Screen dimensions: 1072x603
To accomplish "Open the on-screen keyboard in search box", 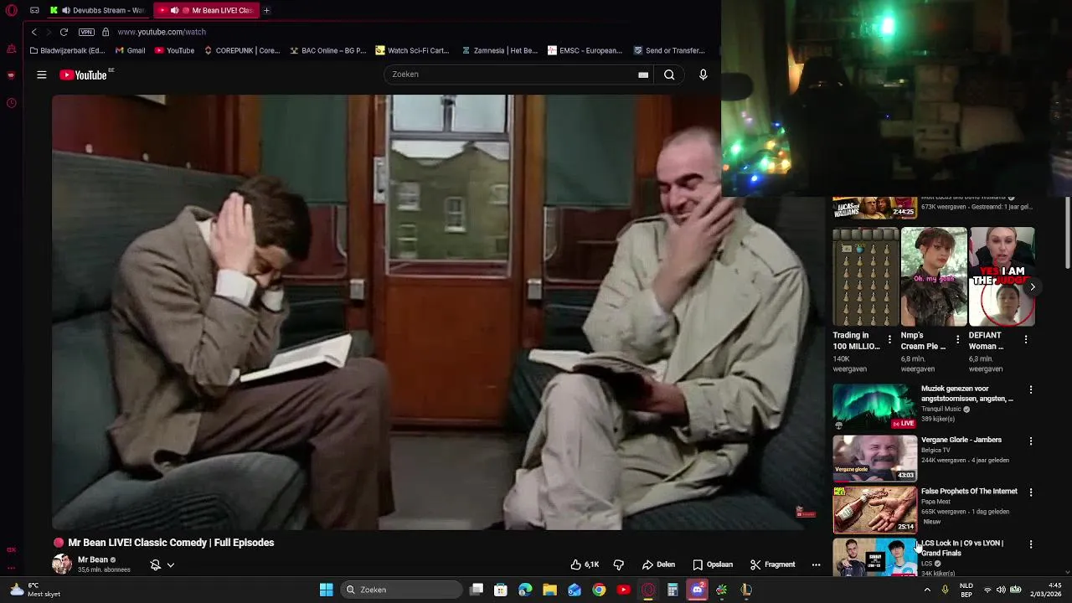I will click(x=643, y=75).
